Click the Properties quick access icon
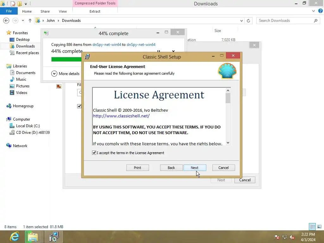Screen dimensions: 324x243 coord(13,3)
